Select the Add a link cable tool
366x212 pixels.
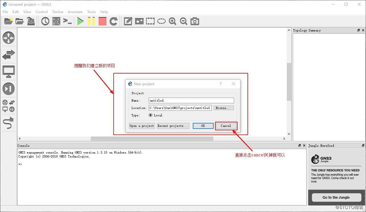tap(8, 123)
